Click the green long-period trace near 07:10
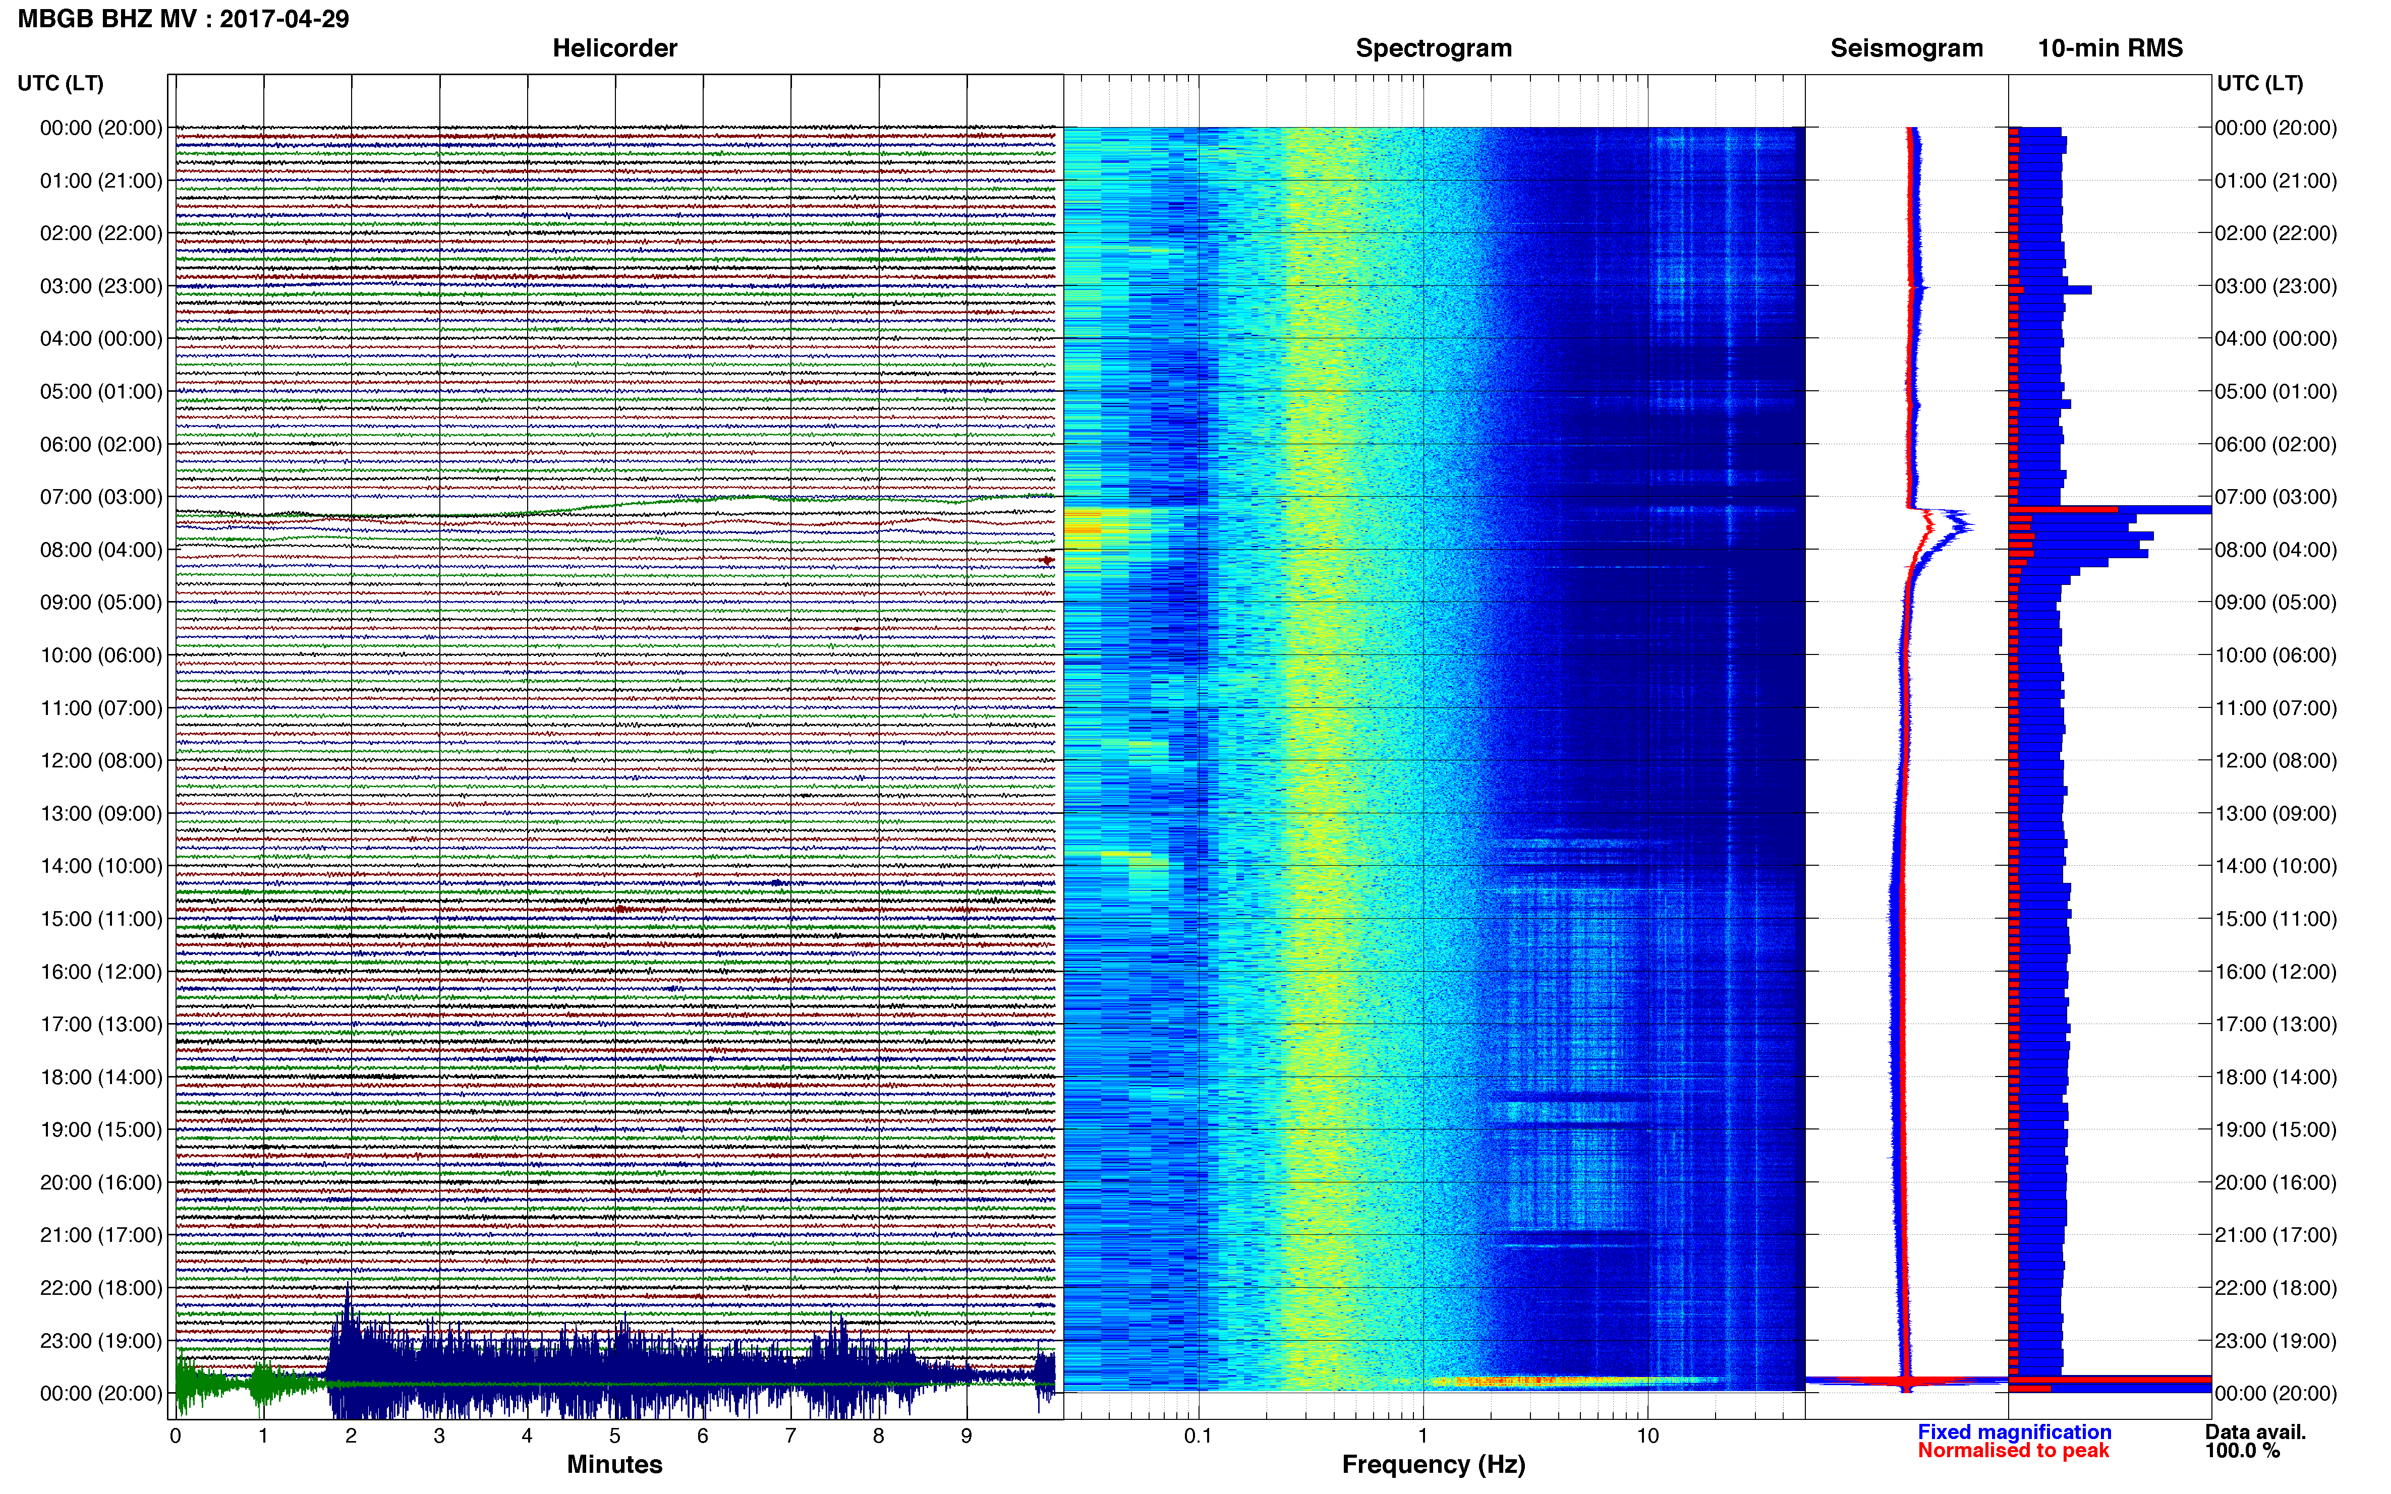The height and width of the screenshot is (1494, 2391). pyautogui.click(x=615, y=506)
